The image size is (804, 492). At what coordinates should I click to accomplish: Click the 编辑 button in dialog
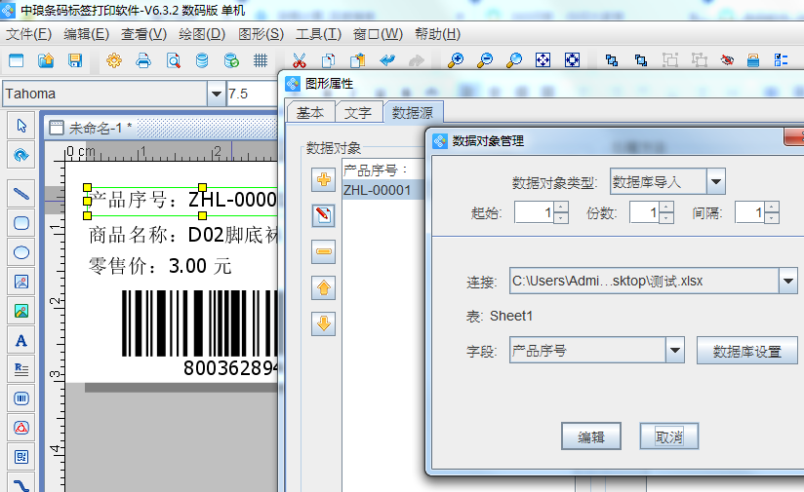591,436
